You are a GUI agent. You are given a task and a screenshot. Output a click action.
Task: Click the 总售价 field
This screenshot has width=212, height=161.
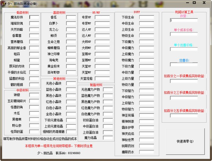click(184, 64)
